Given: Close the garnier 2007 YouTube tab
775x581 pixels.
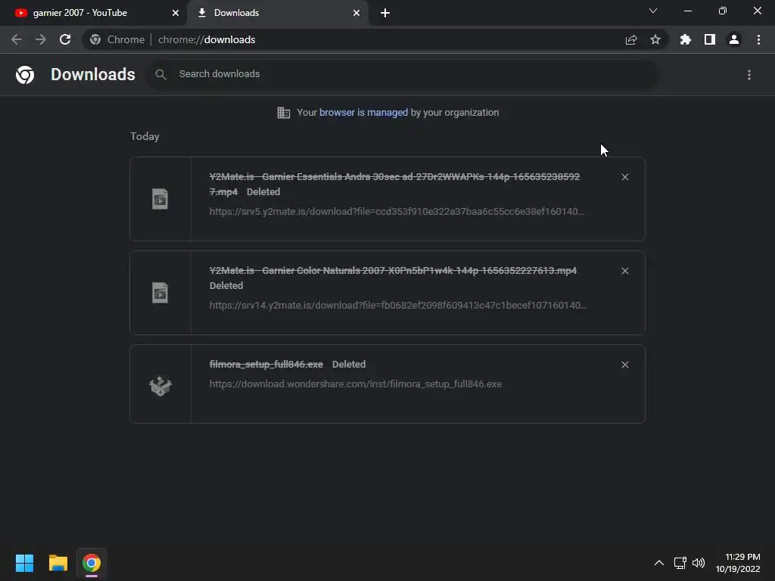Looking at the screenshot, I should pos(176,13).
